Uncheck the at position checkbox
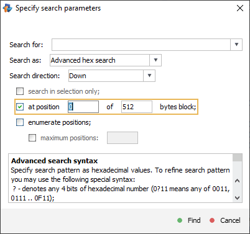 20,107
